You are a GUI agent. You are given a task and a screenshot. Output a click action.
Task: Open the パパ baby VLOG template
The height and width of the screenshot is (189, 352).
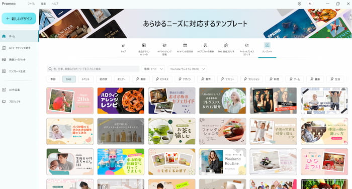tap(70, 131)
